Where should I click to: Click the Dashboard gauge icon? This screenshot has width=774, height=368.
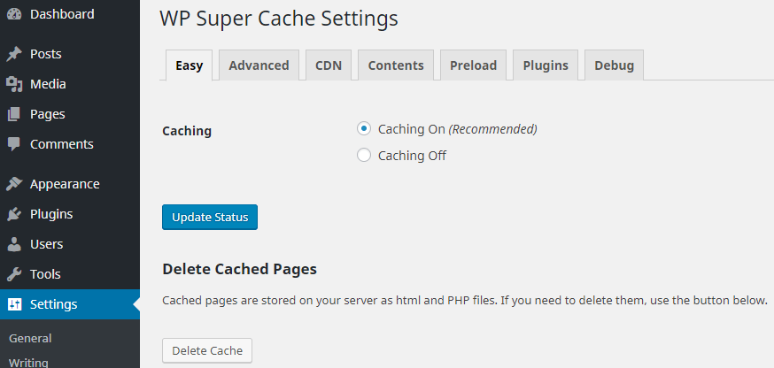pyautogui.click(x=14, y=14)
